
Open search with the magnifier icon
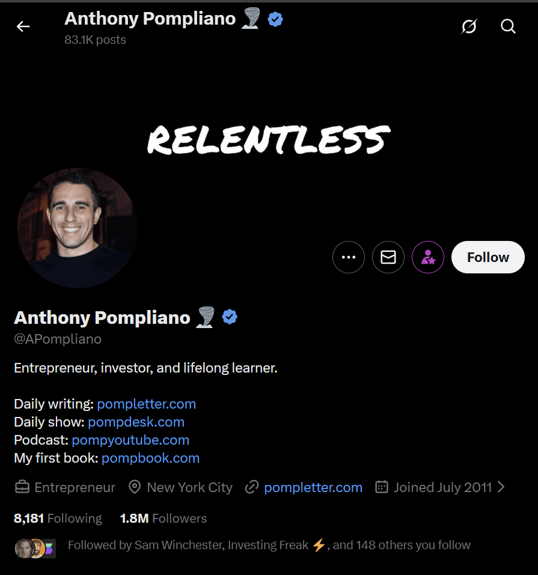tap(508, 26)
